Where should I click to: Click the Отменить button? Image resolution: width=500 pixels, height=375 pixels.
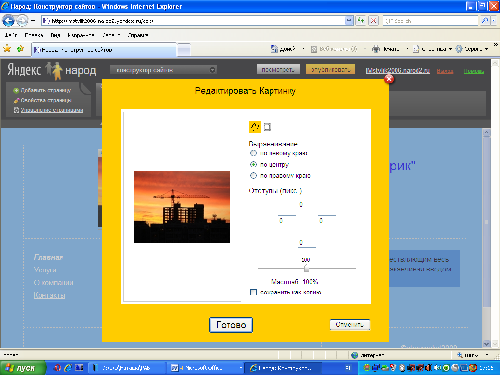pyautogui.click(x=350, y=325)
